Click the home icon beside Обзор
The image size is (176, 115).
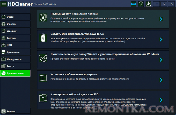pyautogui.click(x=3, y=17)
